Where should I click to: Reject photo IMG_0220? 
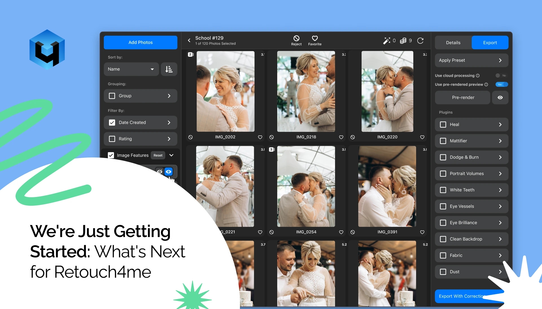(353, 137)
